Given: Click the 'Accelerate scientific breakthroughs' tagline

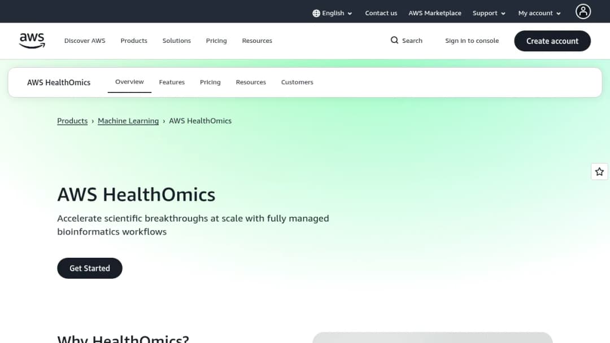Looking at the screenshot, I should (193, 225).
